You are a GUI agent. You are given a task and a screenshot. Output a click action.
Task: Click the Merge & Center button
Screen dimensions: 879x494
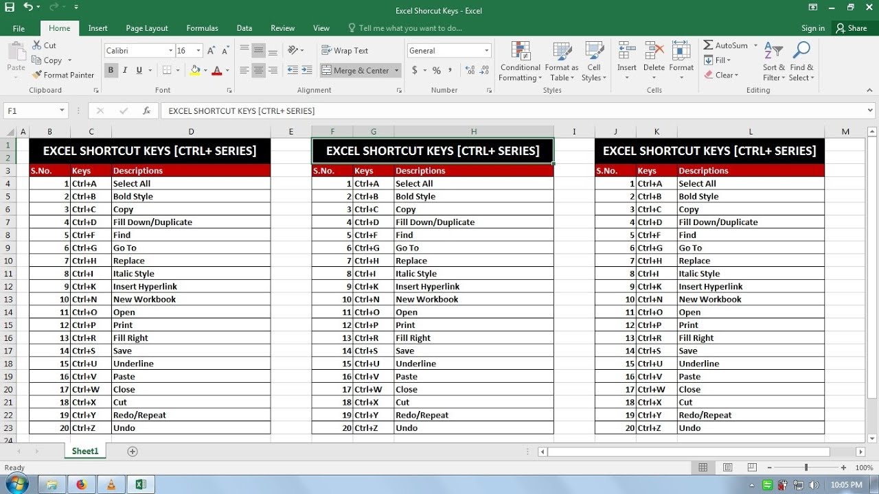356,70
